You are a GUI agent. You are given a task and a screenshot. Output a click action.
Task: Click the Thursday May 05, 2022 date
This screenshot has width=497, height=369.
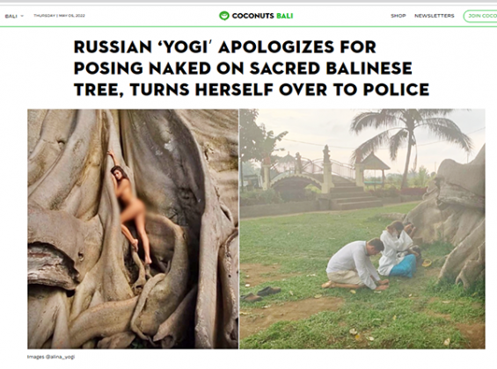(x=59, y=16)
